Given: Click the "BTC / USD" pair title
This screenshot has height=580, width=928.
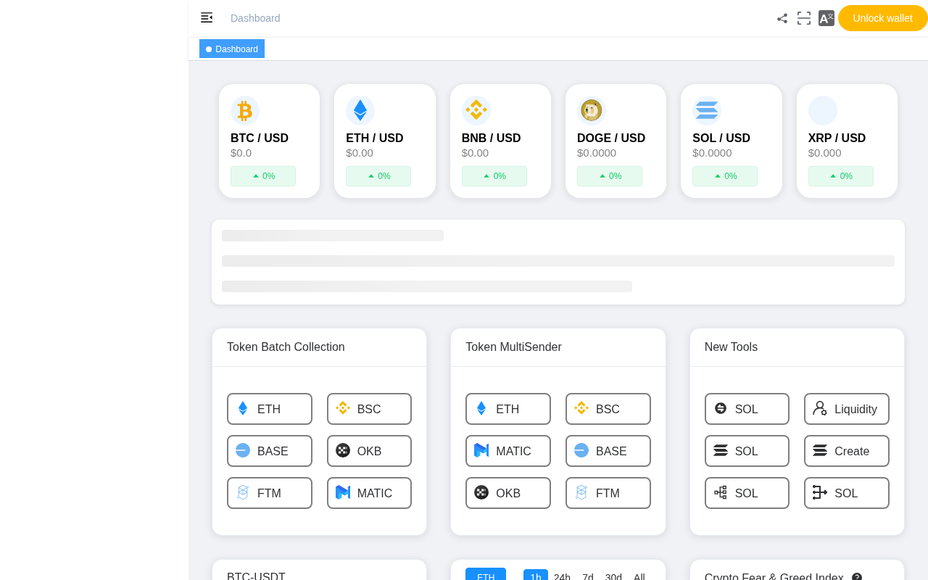Looking at the screenshot, I should 260,138.
